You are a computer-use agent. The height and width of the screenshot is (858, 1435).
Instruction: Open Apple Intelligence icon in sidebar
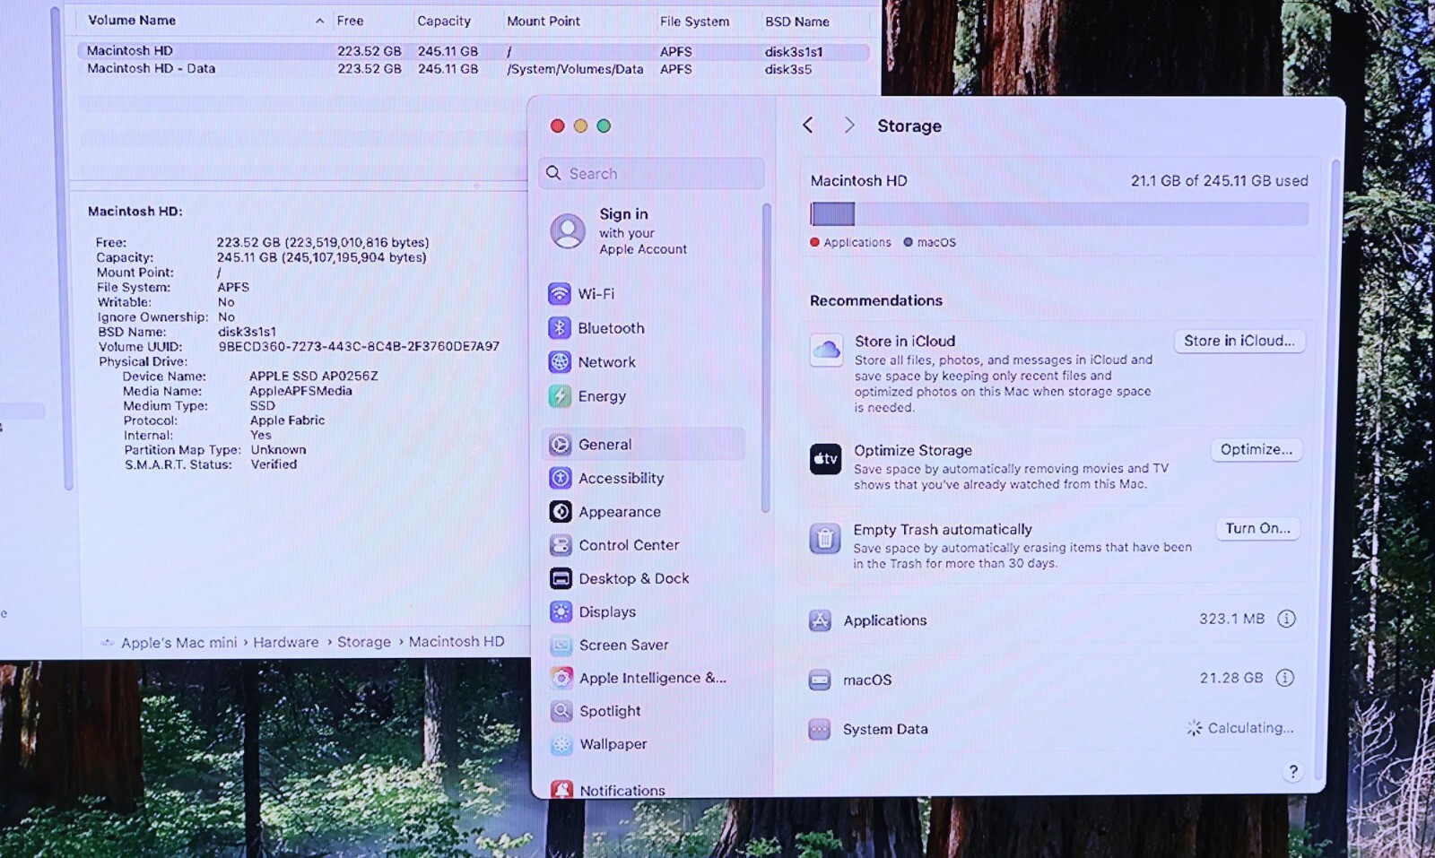(x=561, y=679)
